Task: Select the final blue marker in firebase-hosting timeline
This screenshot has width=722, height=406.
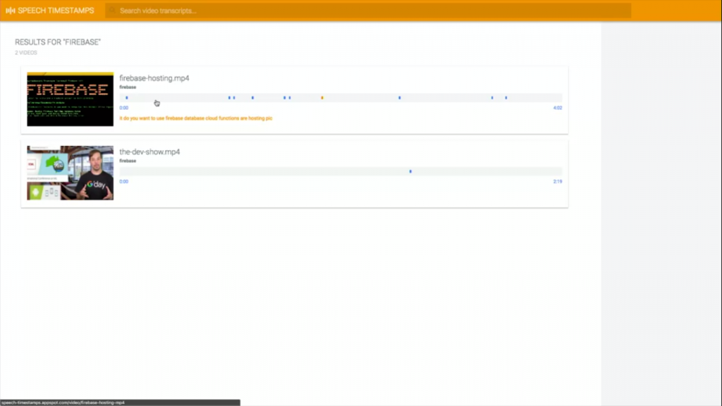Action: point(506,97)
